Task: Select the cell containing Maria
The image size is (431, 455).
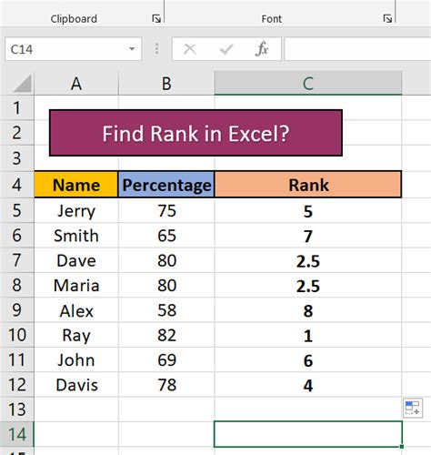Action: (76, 285)
